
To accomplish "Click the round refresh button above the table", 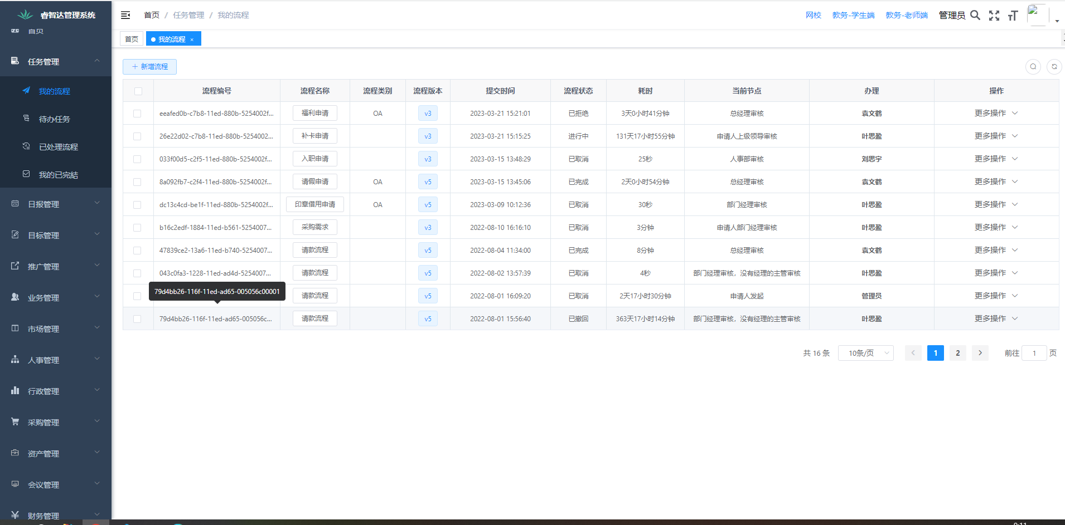I will (x=1054, y=67).
